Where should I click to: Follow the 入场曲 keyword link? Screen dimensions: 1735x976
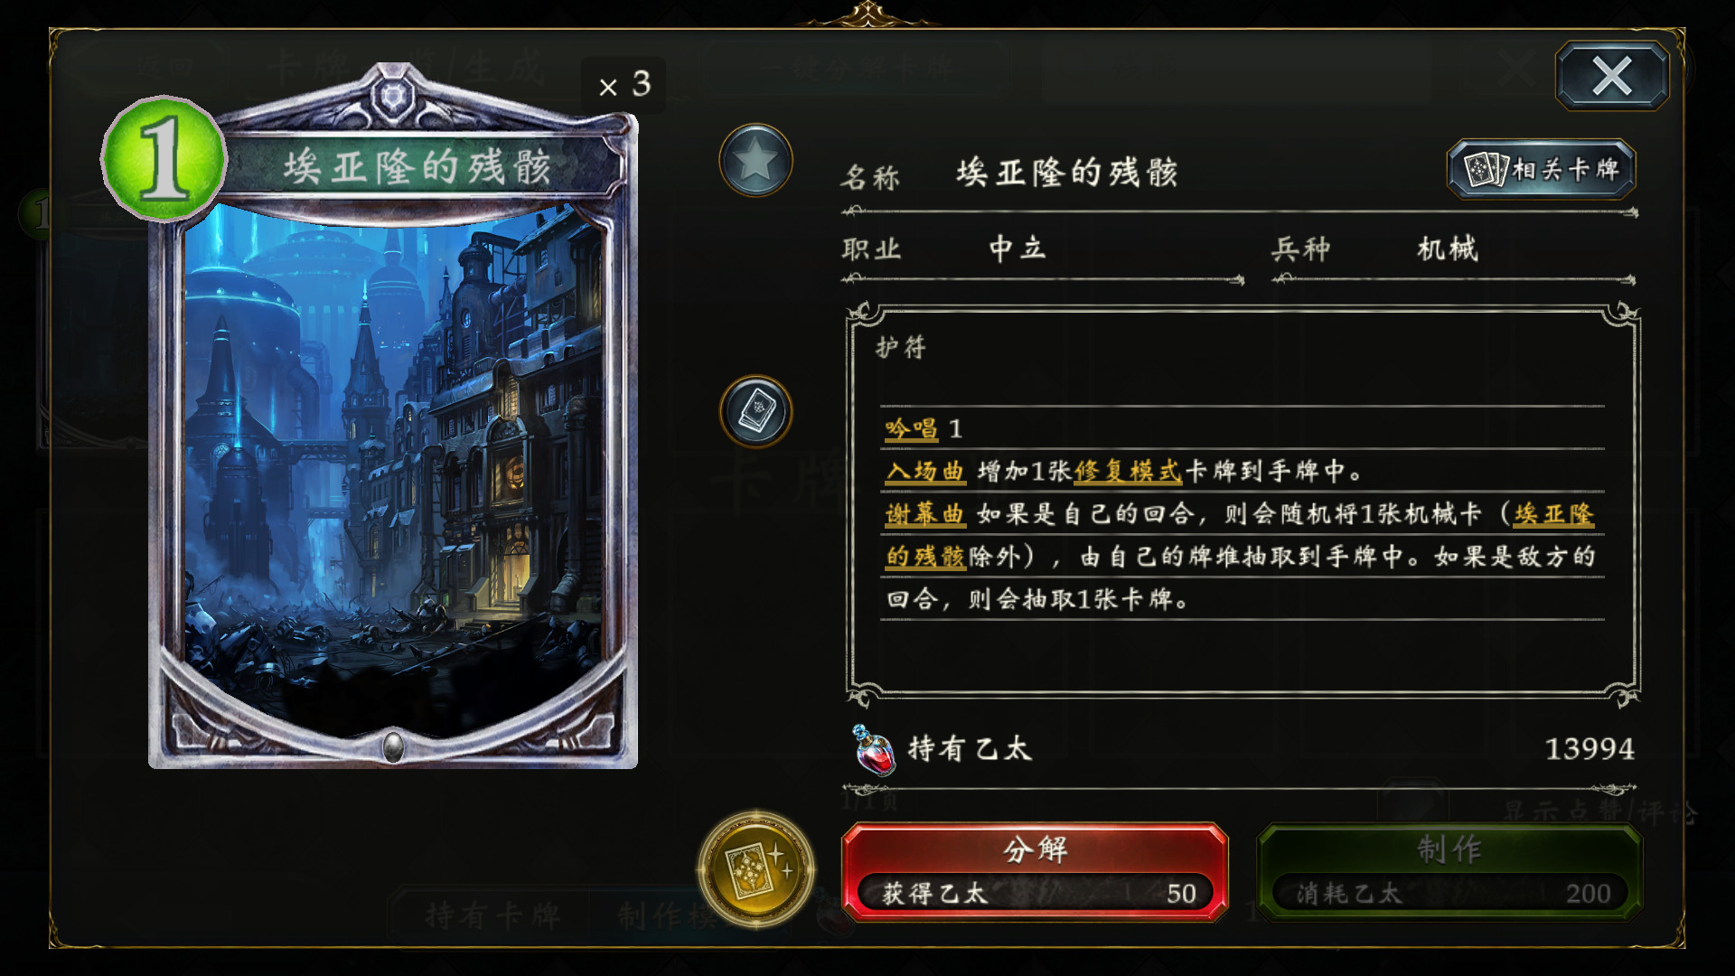[925, 471]
